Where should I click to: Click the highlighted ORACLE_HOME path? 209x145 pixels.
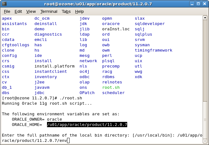87,125
